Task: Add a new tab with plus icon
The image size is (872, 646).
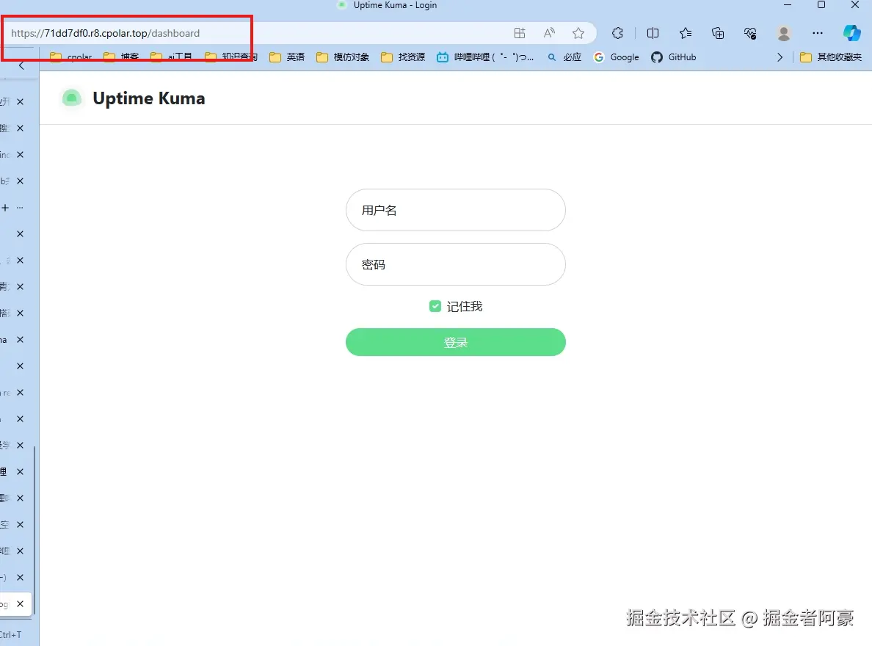Action: click(5, 208)
